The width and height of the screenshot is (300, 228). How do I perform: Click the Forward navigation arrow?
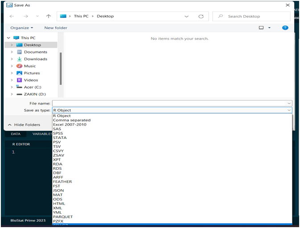coord(26,16)
